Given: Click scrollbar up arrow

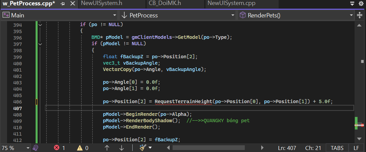Looking at the screenshot, I should pyautogui.click(x=360, y=25).
